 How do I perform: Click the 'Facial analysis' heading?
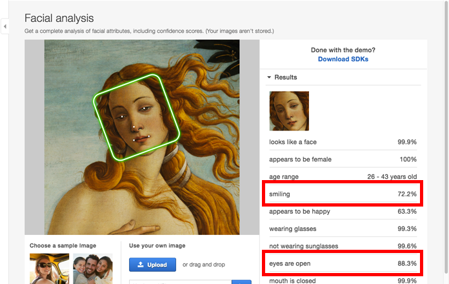click(59, 18)
